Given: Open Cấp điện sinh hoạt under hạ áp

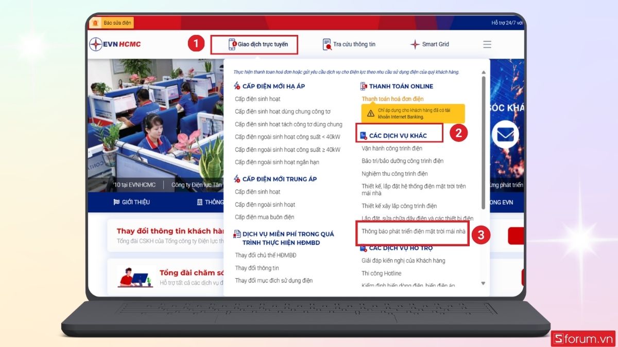Looking at the screenshot, I should (258, 99).
